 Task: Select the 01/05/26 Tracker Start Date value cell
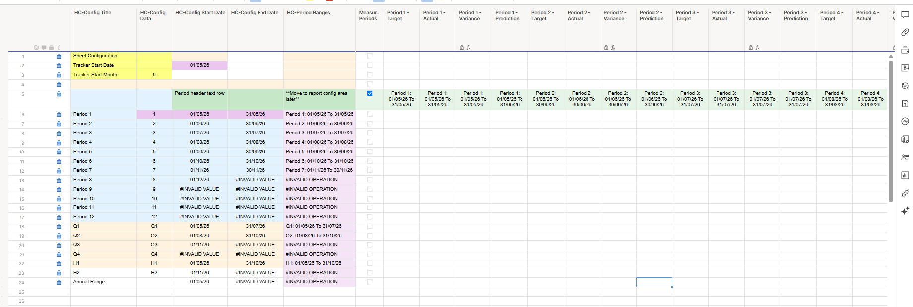point(200,65)
